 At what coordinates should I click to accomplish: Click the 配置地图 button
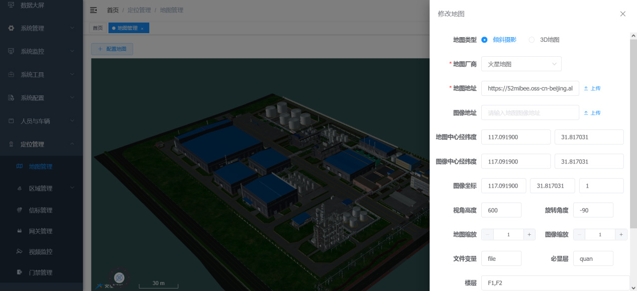[112, 49]
